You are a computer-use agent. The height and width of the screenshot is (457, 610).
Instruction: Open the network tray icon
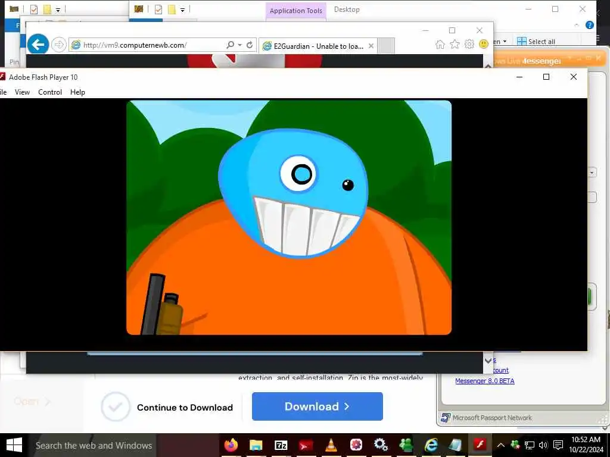pyautogui.click(x=529, y=445)
